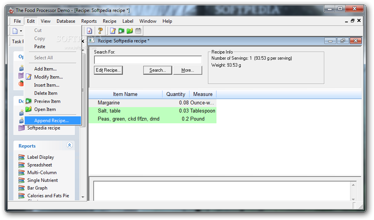
Task: Click the Calories and Fats Pie icon
Action: [22, 195]
